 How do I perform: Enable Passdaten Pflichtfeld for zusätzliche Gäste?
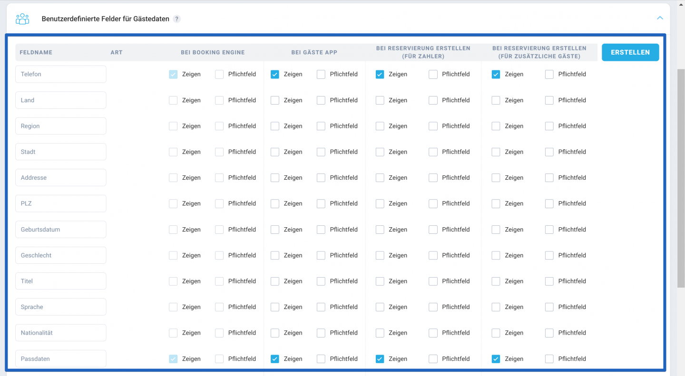pyautogui.click(x=549, y=359)
